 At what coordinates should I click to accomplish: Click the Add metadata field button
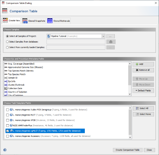click(143, 64)
